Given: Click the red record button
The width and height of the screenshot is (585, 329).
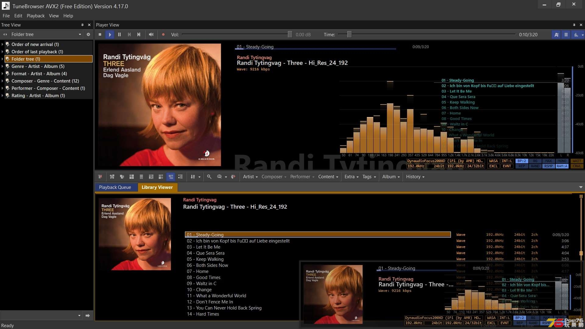Looking at the screenshot, I should 163,35.
